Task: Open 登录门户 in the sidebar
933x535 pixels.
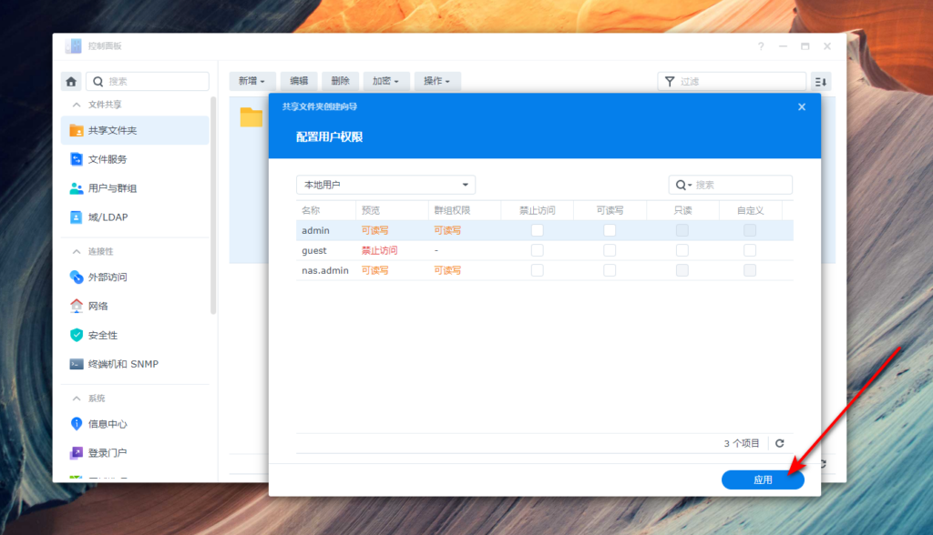Action: [x=135, y=453]
